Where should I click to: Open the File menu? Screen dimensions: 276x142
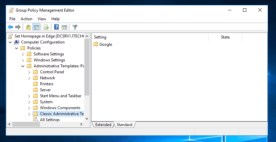coord(12,19)
